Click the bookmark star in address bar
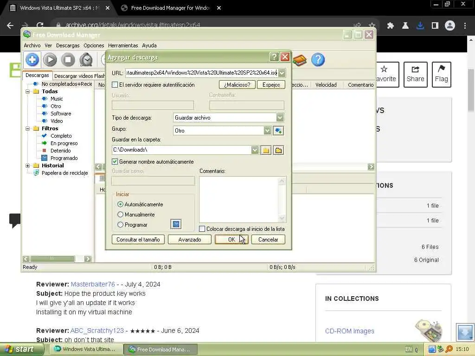The image size is (475, 356). [x=372, y=25]
